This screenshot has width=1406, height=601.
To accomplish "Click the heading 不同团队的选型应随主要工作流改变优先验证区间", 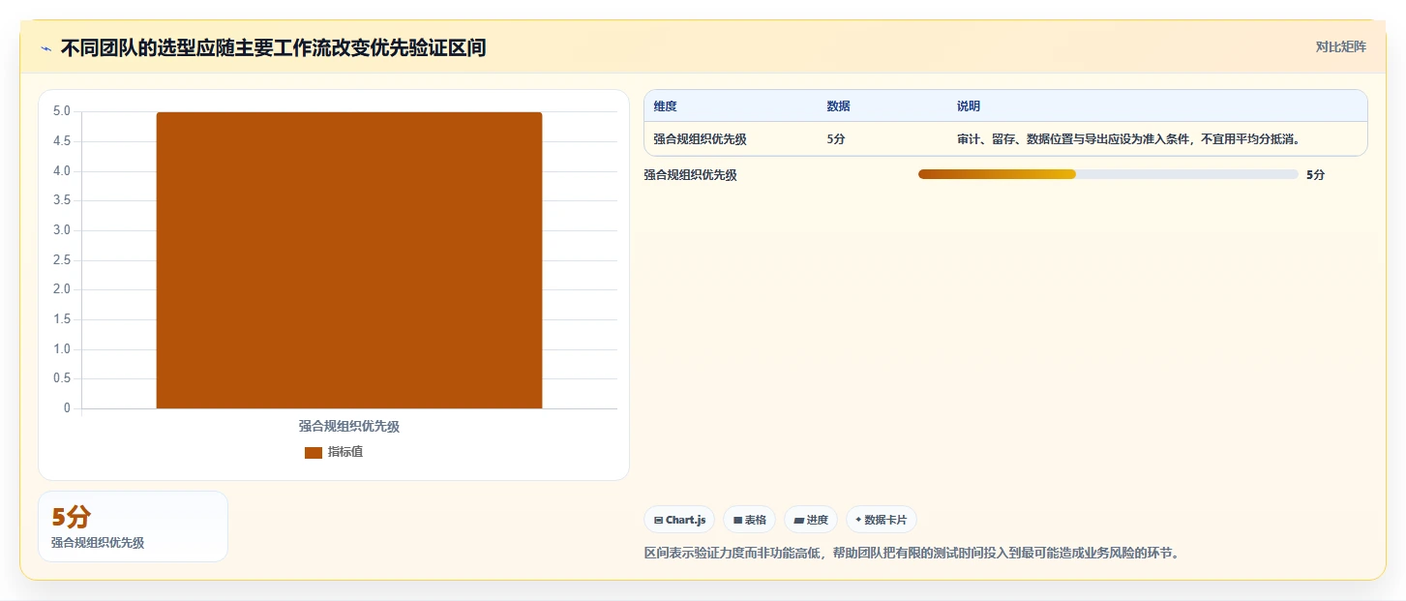I will [x=273, y=47].
